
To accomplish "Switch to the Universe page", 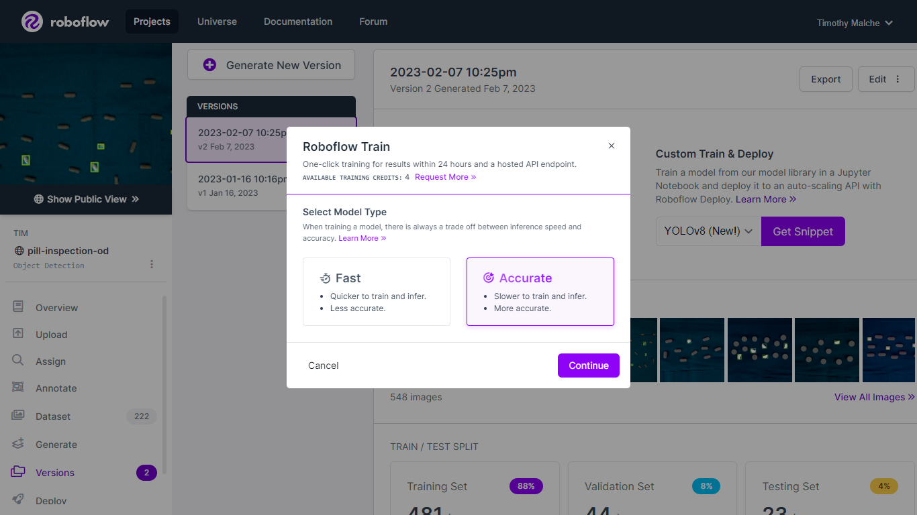I will pos(217,21).
